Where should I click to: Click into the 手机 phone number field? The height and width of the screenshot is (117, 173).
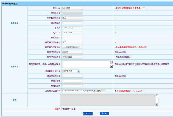point(72,28)
